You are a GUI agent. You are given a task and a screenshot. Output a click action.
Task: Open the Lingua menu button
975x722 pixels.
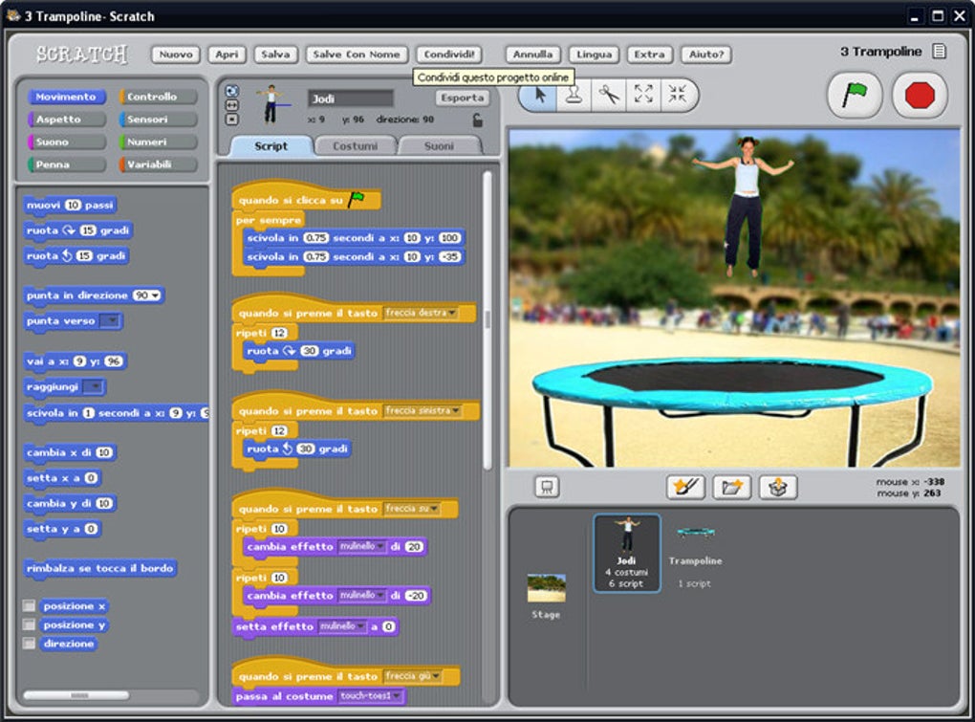click(594, 55)
